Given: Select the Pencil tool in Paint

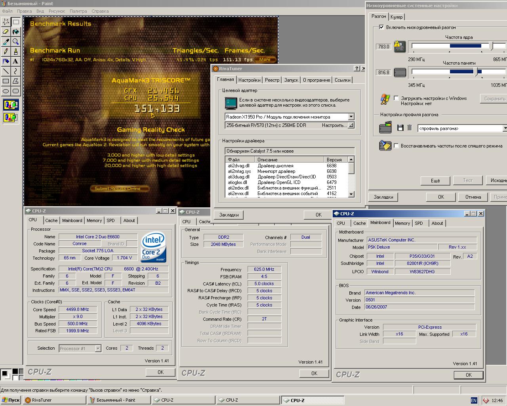Looking at the screenshot, I should (6, 52).
